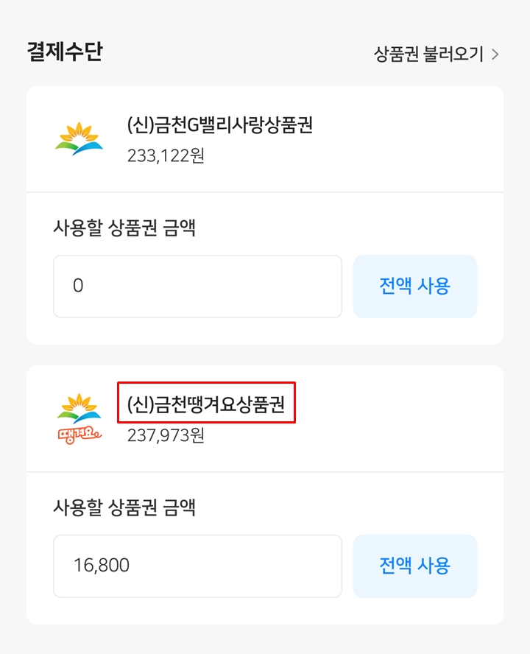The height and width of the screenshot is (654, 530).
Task: Focus the amount field showing 16,800
Action: (x=197, y=566)
